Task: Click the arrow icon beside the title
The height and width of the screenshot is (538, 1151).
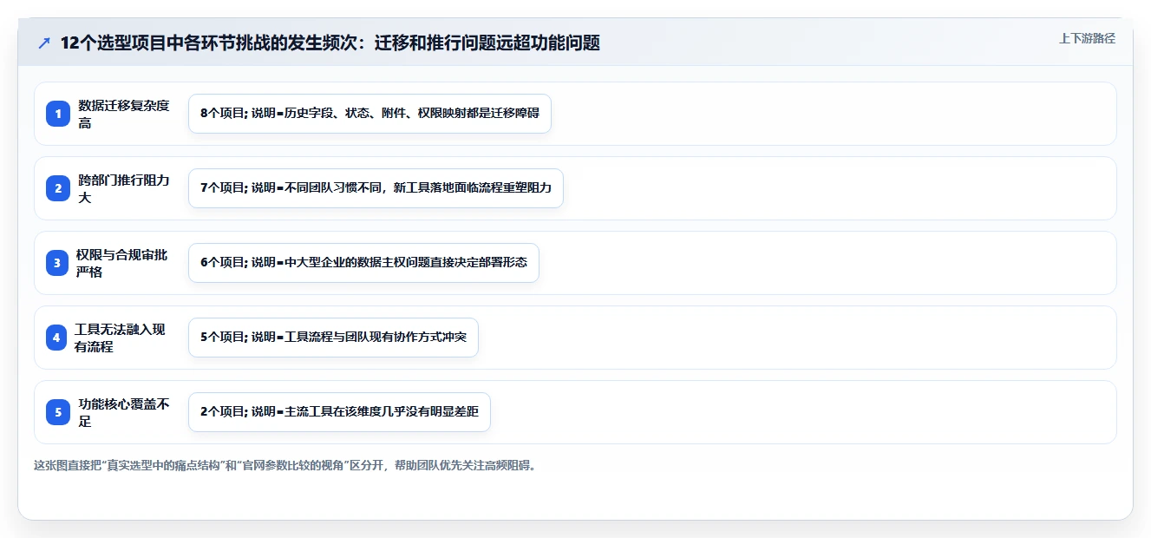Action: pyautogui.click(x=44, y=43)
